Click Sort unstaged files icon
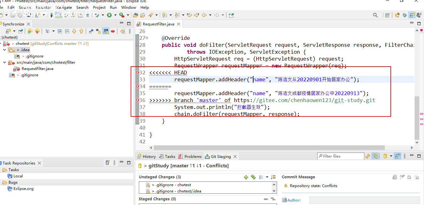Screen dimensions: 424x205 [x=273, y=177]
